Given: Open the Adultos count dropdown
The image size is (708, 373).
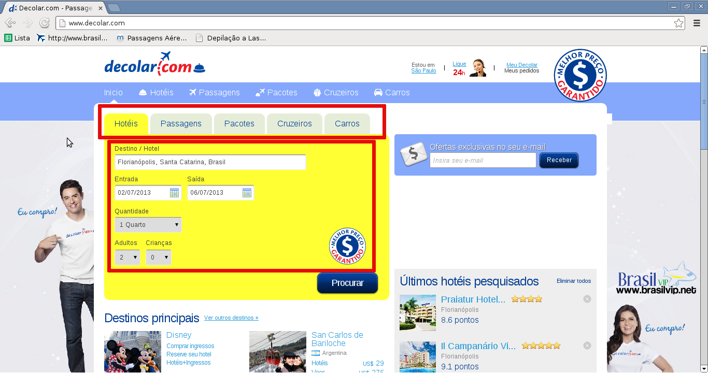Looking at the screenshot, I should pos(128,257).
